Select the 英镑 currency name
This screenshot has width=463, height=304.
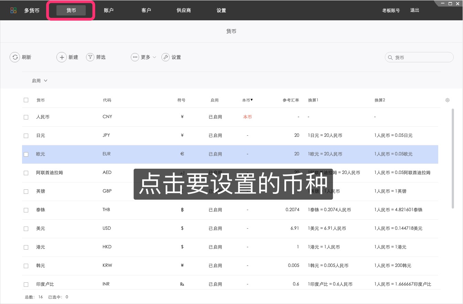41,191
